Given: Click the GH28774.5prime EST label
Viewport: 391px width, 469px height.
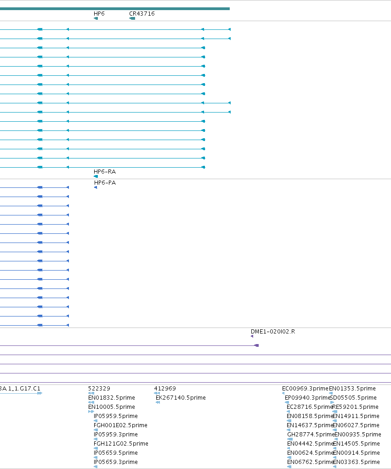Looking at the screenshot, I should click(311, 434).
